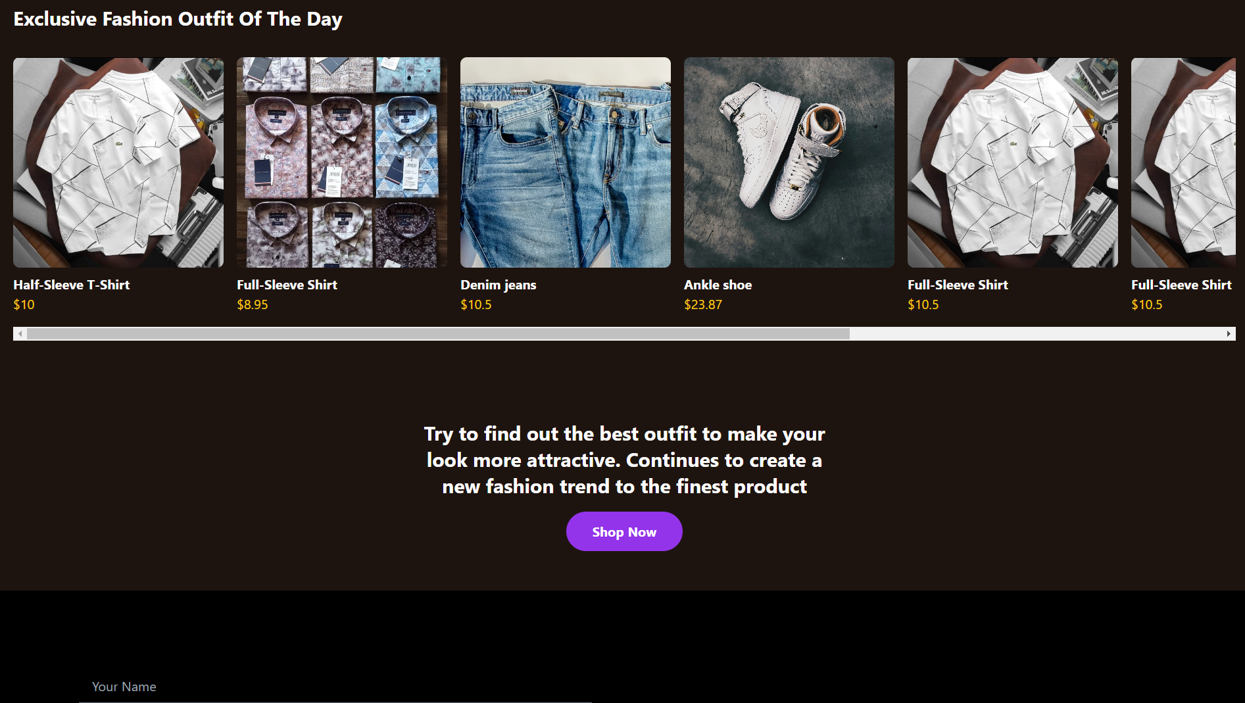Open the patterned shirts collection image
The height and width of the screenshot is (703, 1245).
(x=342, y=162)
